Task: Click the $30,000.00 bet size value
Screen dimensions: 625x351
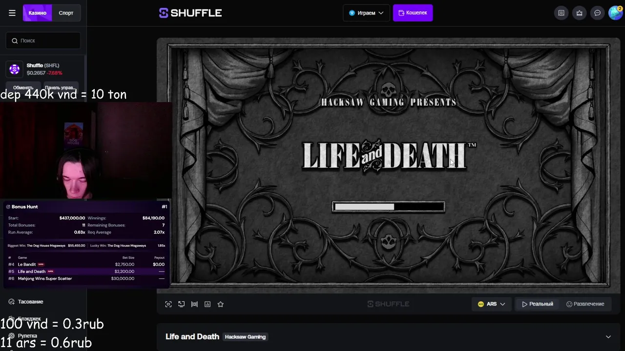Action: (123, 279)
